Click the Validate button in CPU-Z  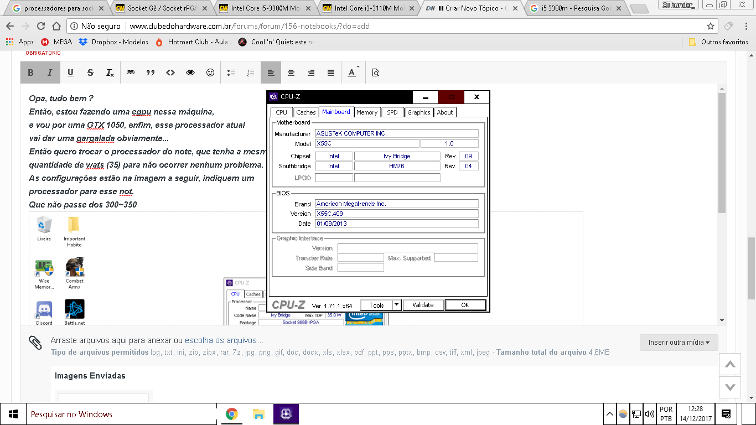click(x=423, y=305)
